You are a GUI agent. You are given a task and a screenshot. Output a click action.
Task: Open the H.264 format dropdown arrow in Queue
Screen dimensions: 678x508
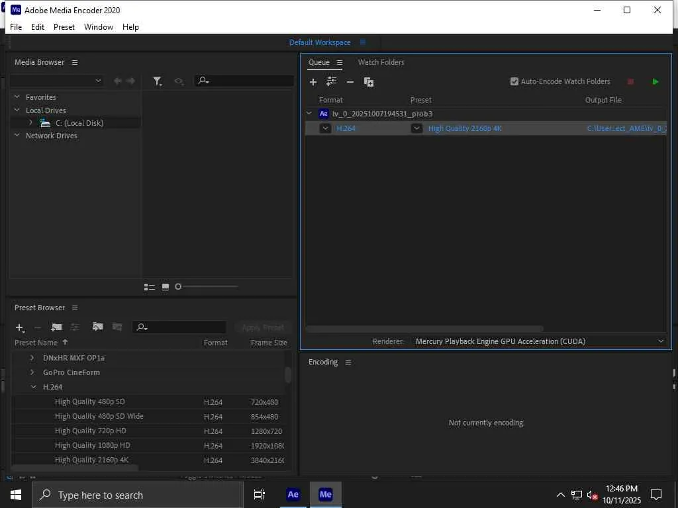click(x=325, y=129)
